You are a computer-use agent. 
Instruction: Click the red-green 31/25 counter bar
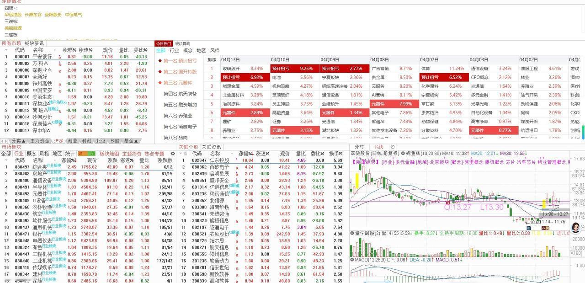(x=86, y=154)
